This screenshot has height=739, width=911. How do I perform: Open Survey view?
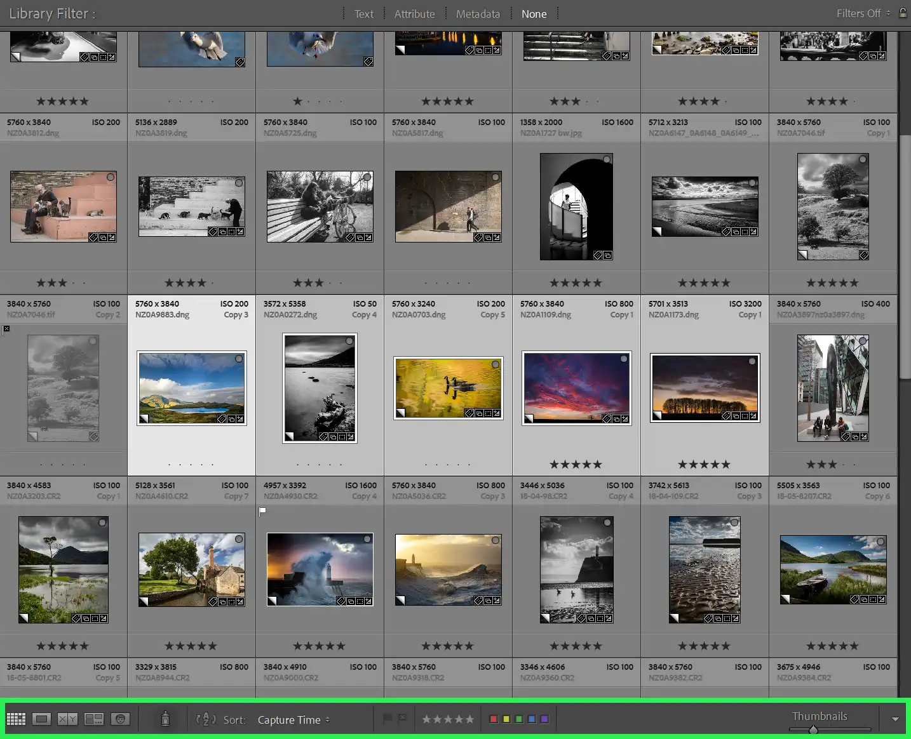click(94, 719)
